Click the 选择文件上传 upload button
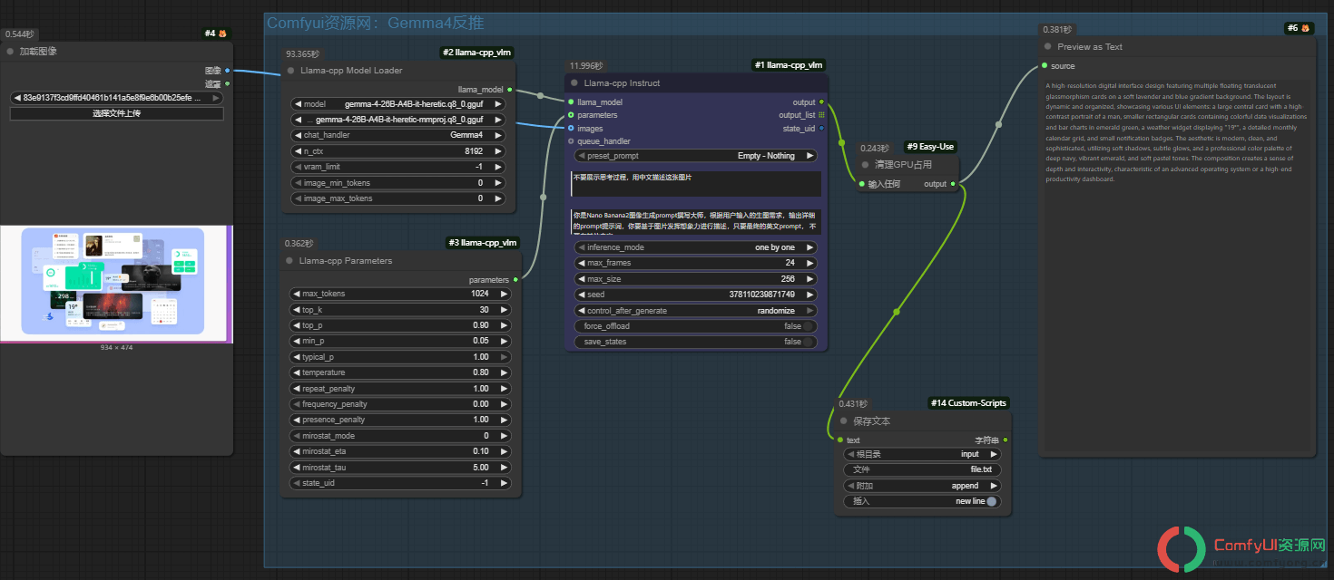This screenshot has height=580, width=1334. click(x=116, y=113)
